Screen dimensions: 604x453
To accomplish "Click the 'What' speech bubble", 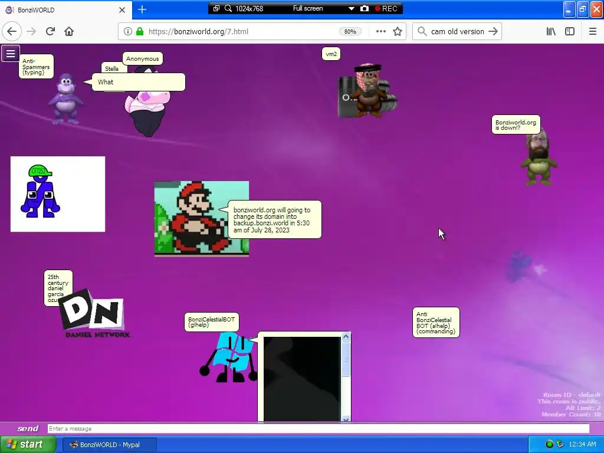I will tap(139, 82).
